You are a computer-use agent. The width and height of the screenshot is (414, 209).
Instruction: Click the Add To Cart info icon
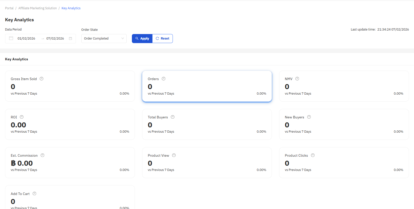(34, 193)
